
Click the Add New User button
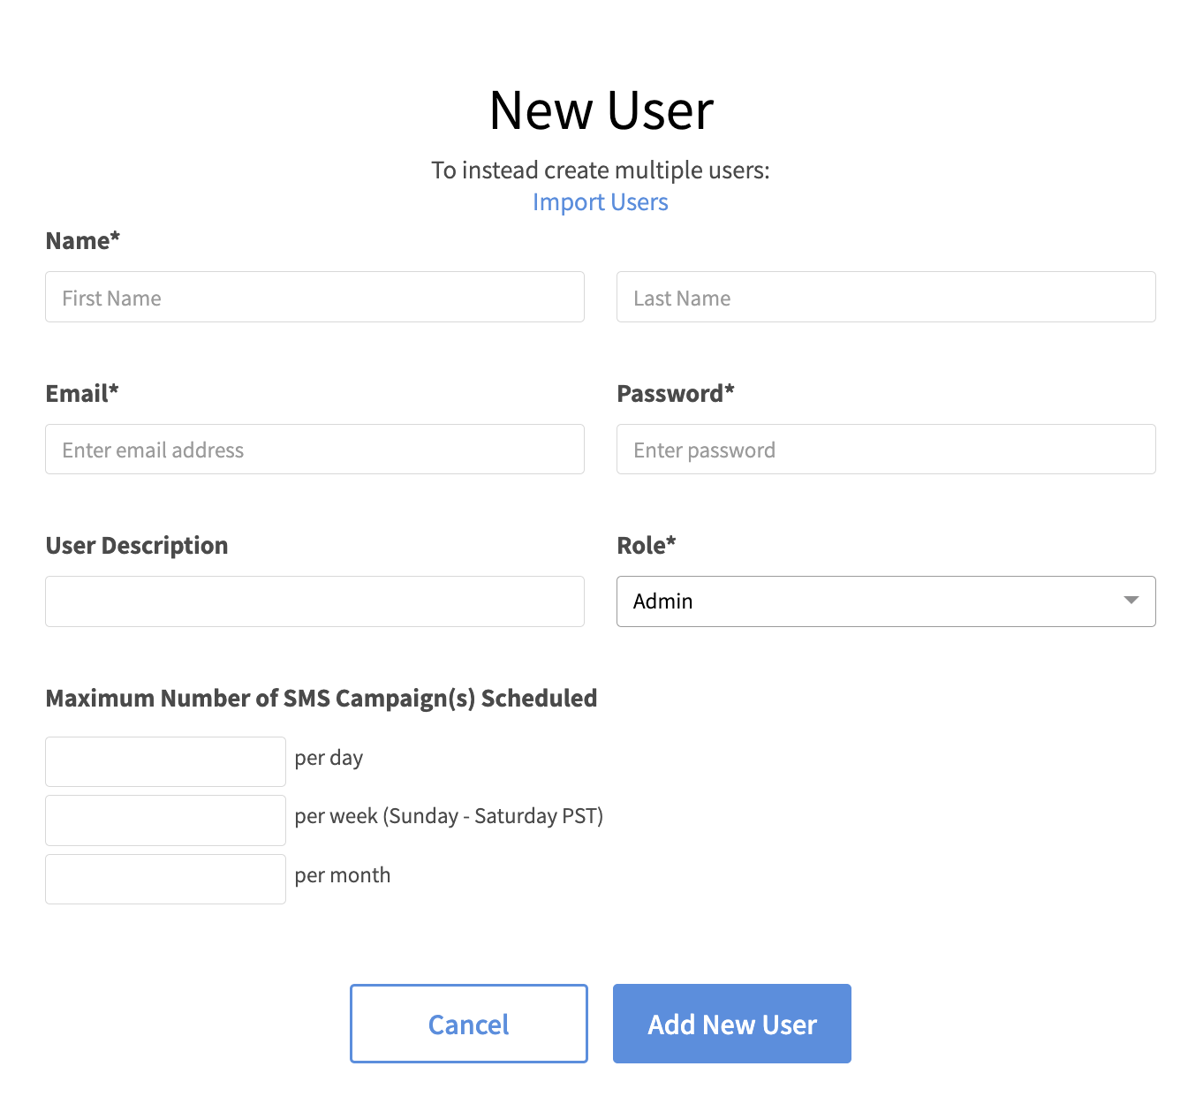[x=732, y=1024]
